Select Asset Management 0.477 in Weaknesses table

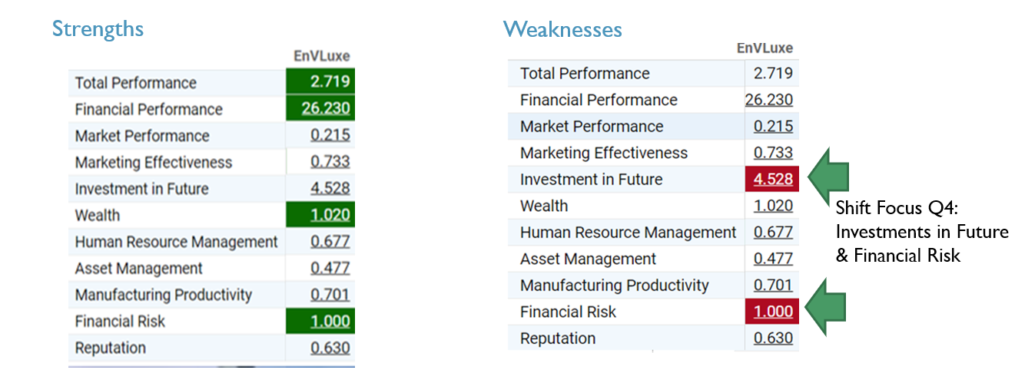coord(773,259)
